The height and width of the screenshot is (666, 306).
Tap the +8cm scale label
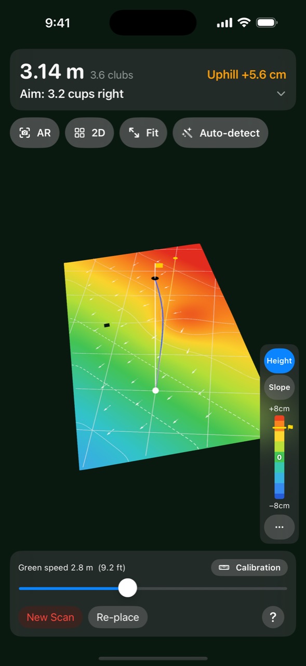coord(279,408)
